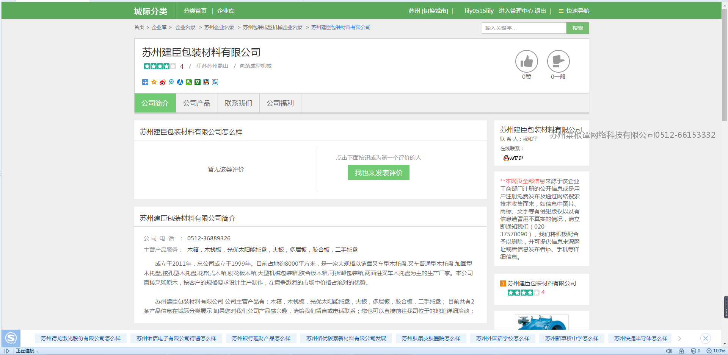This screenshot has height=355, width=728.
Task: Open 苏州银行理财产品怎么样 link
Action: (x=261, y=338)
